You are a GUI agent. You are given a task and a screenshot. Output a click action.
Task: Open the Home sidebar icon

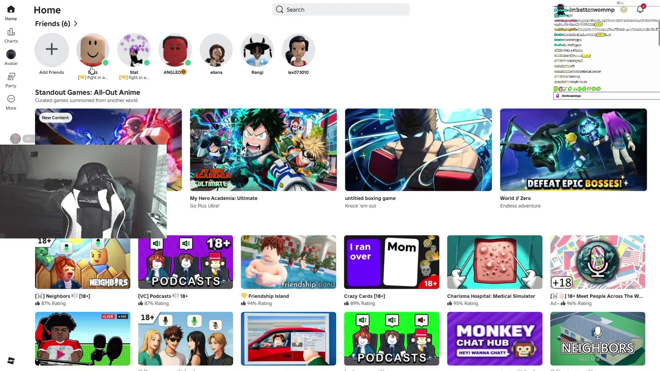(x=11, y=9)
